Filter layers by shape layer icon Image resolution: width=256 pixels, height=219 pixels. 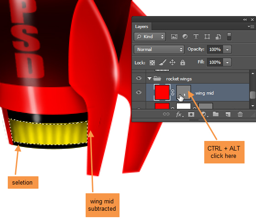(207, 36)
